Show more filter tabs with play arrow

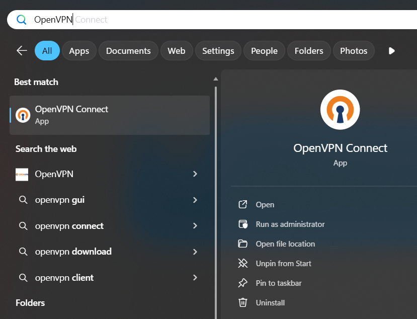pos(391,51)
